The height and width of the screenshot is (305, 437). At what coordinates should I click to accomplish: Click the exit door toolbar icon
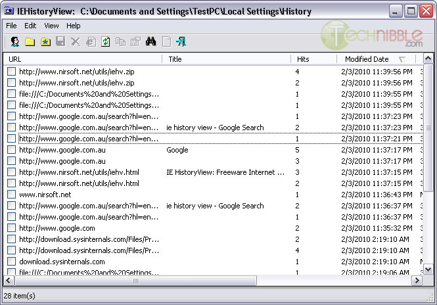181,42
